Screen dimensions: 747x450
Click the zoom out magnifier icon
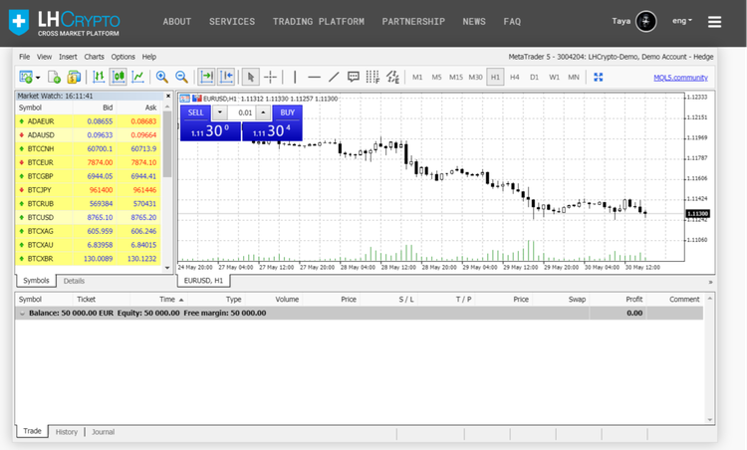[181, 77]
